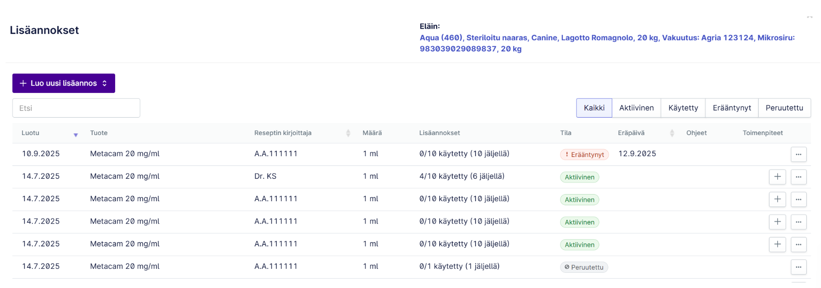This screenshot has width=821, height=288.
Task: Click the Tila column header
Action: (566, 133)
